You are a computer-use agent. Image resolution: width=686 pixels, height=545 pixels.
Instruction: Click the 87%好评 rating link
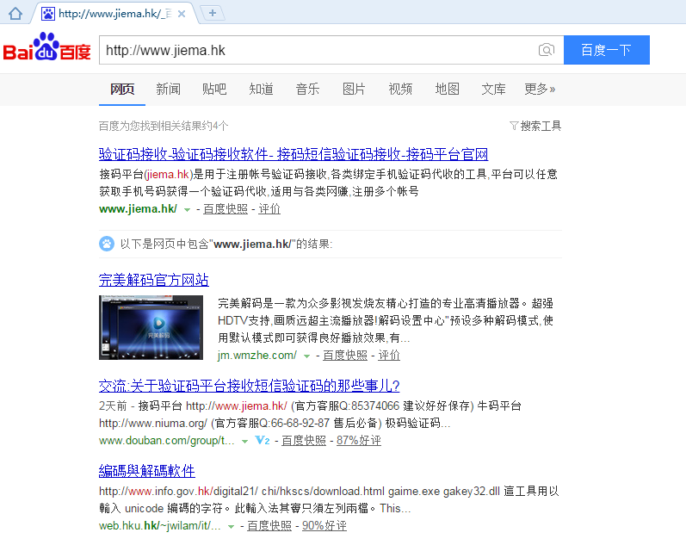pos(359,440)
